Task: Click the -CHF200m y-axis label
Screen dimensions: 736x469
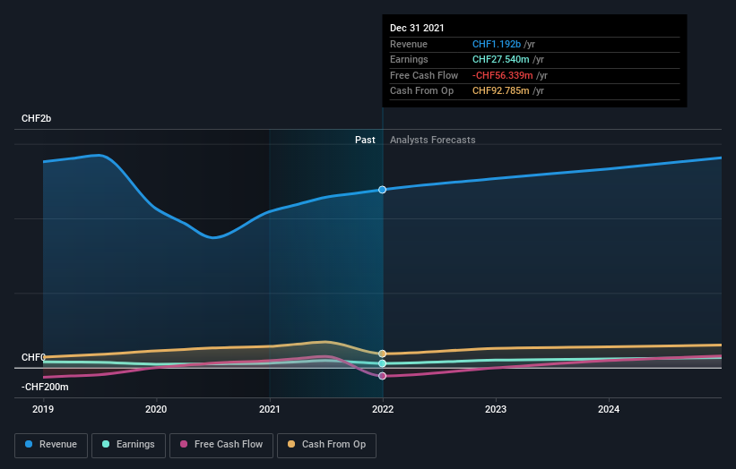Action: pyautogui.click(x=45, y=387)
